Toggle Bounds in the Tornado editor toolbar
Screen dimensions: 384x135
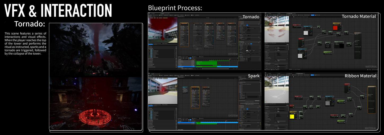coord(171,15)
